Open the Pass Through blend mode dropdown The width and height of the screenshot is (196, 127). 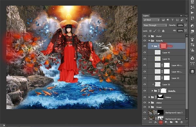click(155, 25)
